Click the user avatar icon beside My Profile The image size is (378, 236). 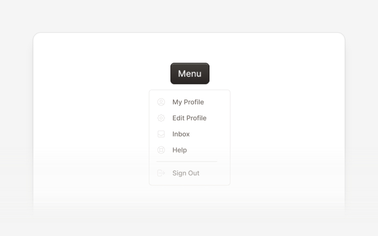161,102
